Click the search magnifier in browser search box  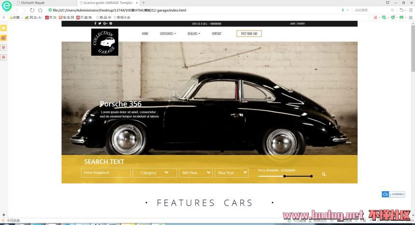point(392,10)
